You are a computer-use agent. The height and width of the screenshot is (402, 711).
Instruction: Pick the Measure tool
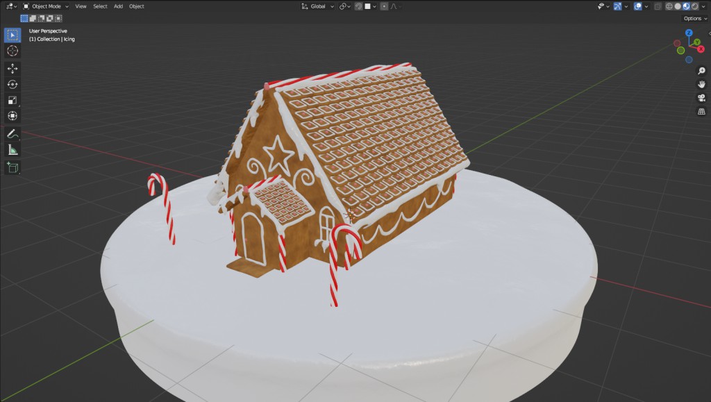[12, 149]
